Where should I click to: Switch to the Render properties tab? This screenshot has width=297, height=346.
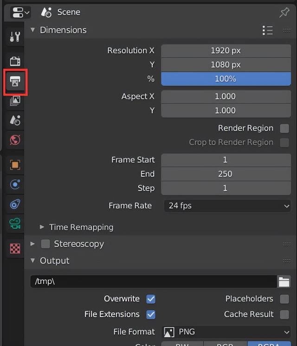tap(15, 61)
